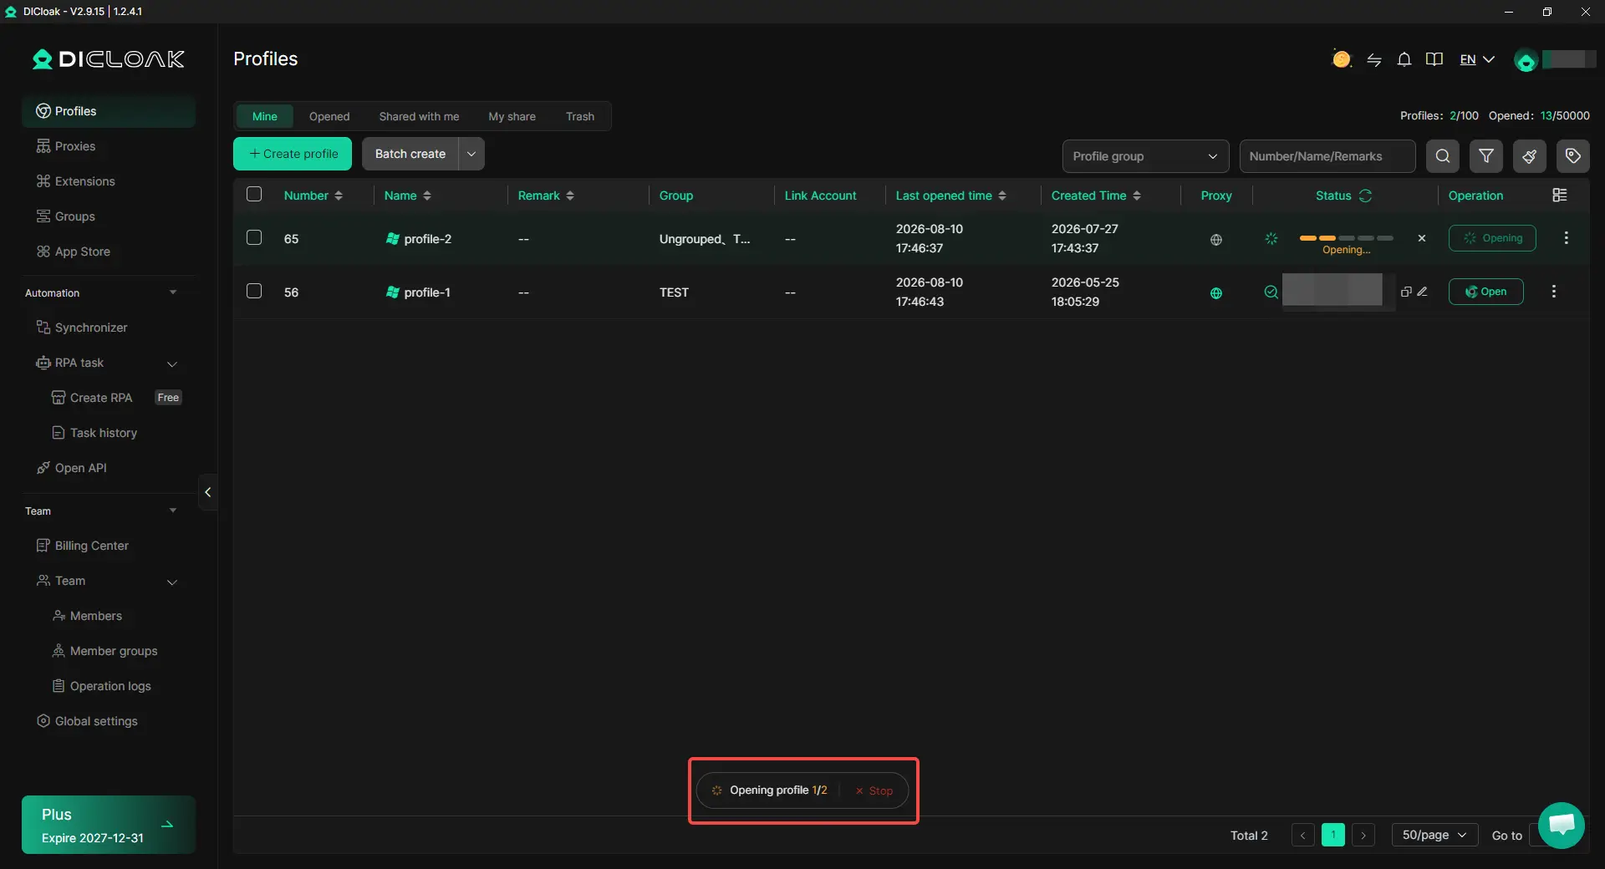
Task: Open more options for profile-1 row
Action: coord(1553,292)
